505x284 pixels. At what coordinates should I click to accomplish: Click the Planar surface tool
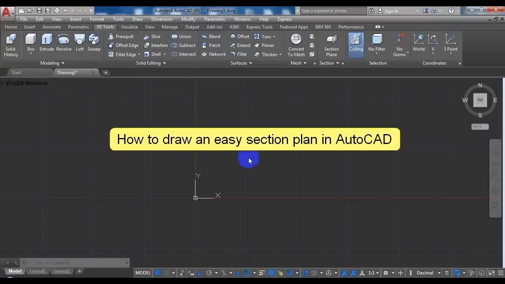coord(264,45)
